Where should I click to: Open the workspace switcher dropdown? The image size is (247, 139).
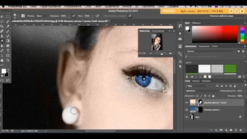point(227,16)
